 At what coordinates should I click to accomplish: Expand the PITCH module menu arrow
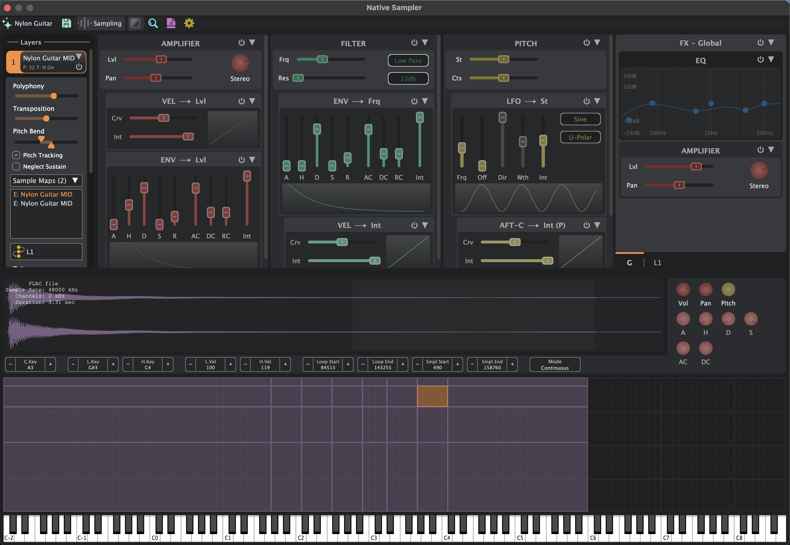(x=597, y=42)
